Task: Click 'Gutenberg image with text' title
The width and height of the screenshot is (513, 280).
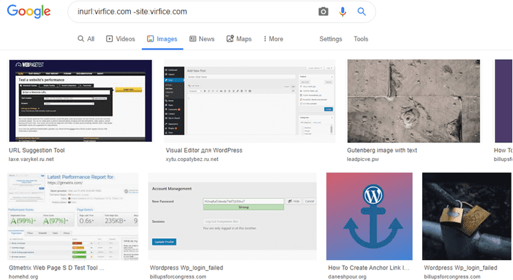Action: pos(381,150)
